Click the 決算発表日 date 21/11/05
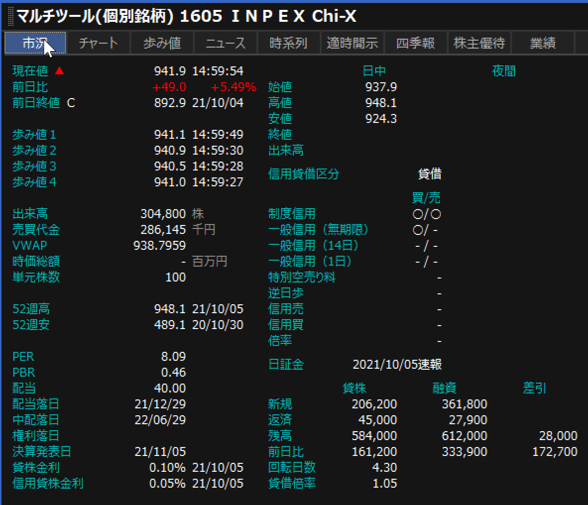This screenshot has height=505, width=588. click(x=160, y=452)
